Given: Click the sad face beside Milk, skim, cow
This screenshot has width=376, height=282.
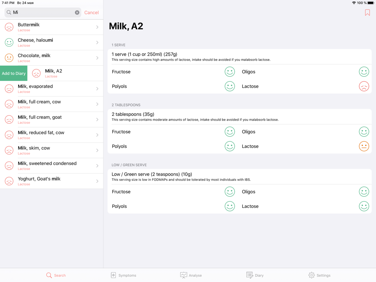Looking at the screenshot, I should coord(9,150).
